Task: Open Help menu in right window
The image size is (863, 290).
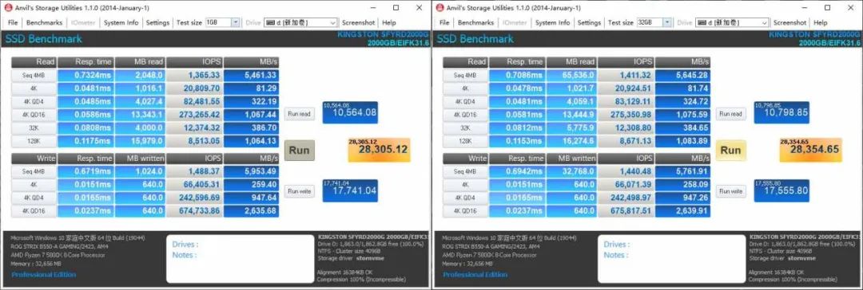Action: (820, 22)
